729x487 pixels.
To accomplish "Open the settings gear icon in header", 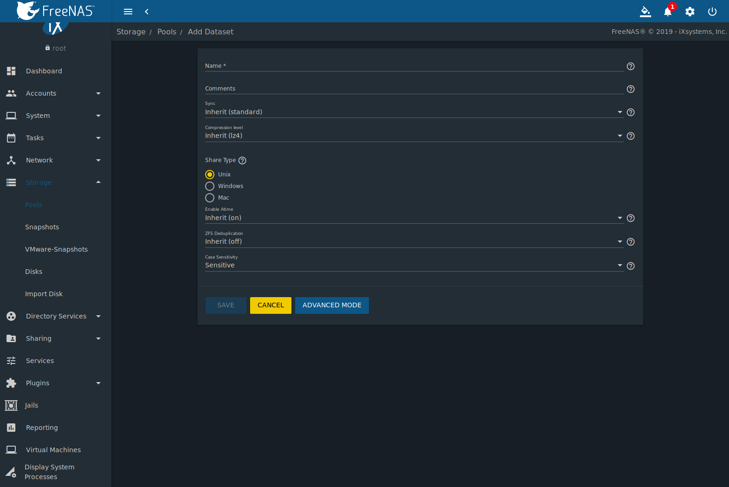I will pos(690,12).
